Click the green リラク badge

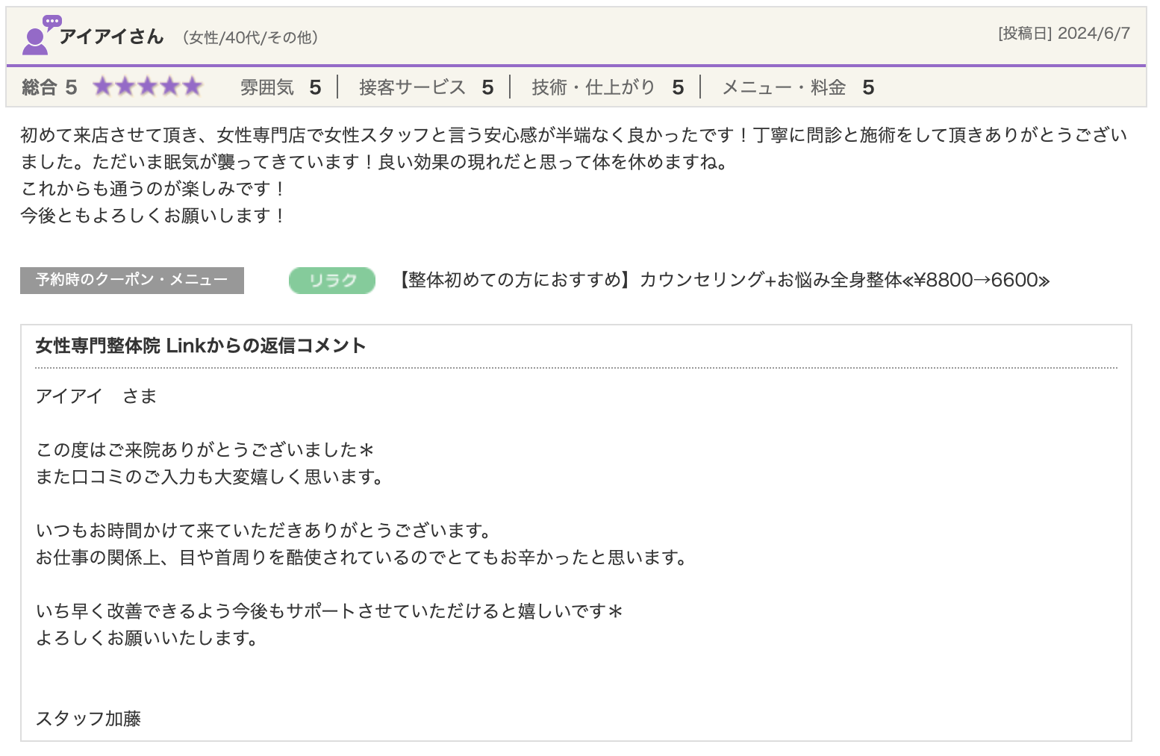pos(332,281)
